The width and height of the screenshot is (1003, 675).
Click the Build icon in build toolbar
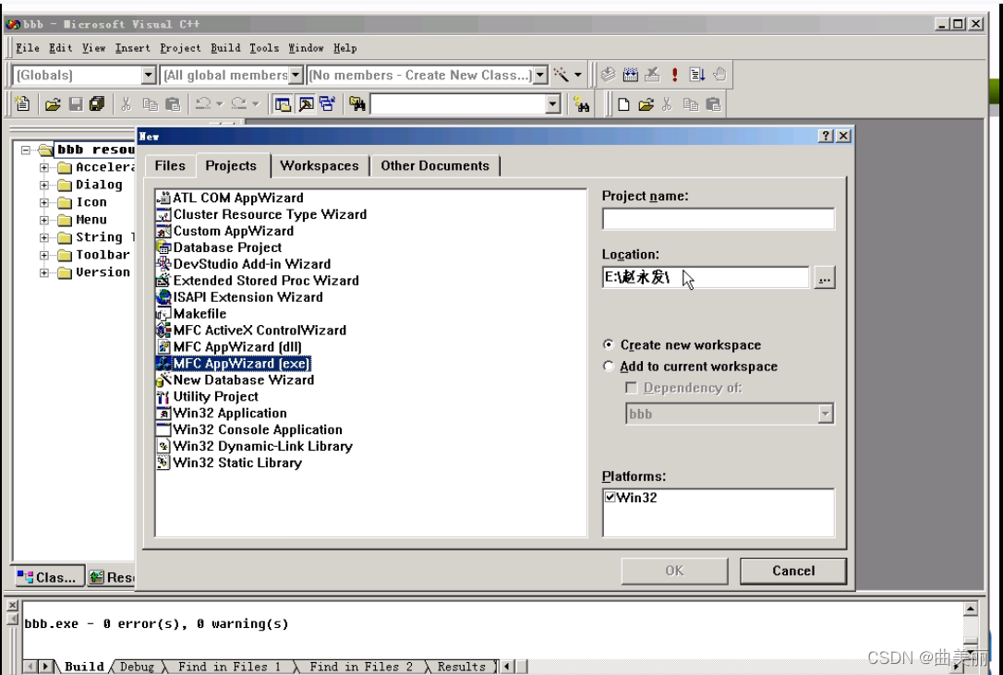(630, 75)
